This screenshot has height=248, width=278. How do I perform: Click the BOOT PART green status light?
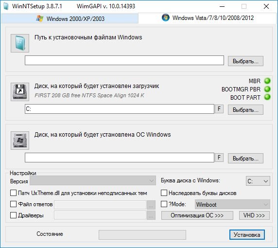[x=267, y=97]
